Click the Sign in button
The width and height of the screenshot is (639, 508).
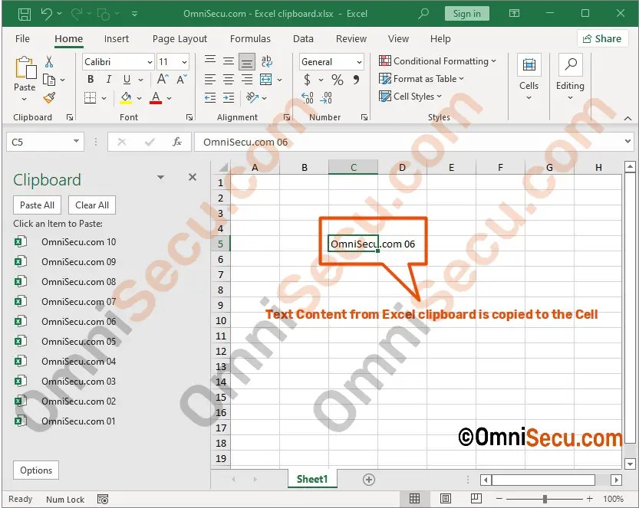467,14
